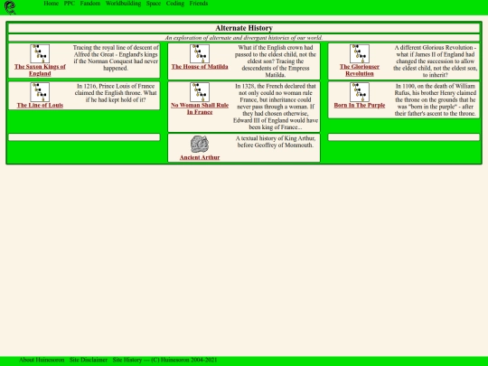The image size is (488, 366).
Task: Open the PPC menu item
Action: (69, 4)
